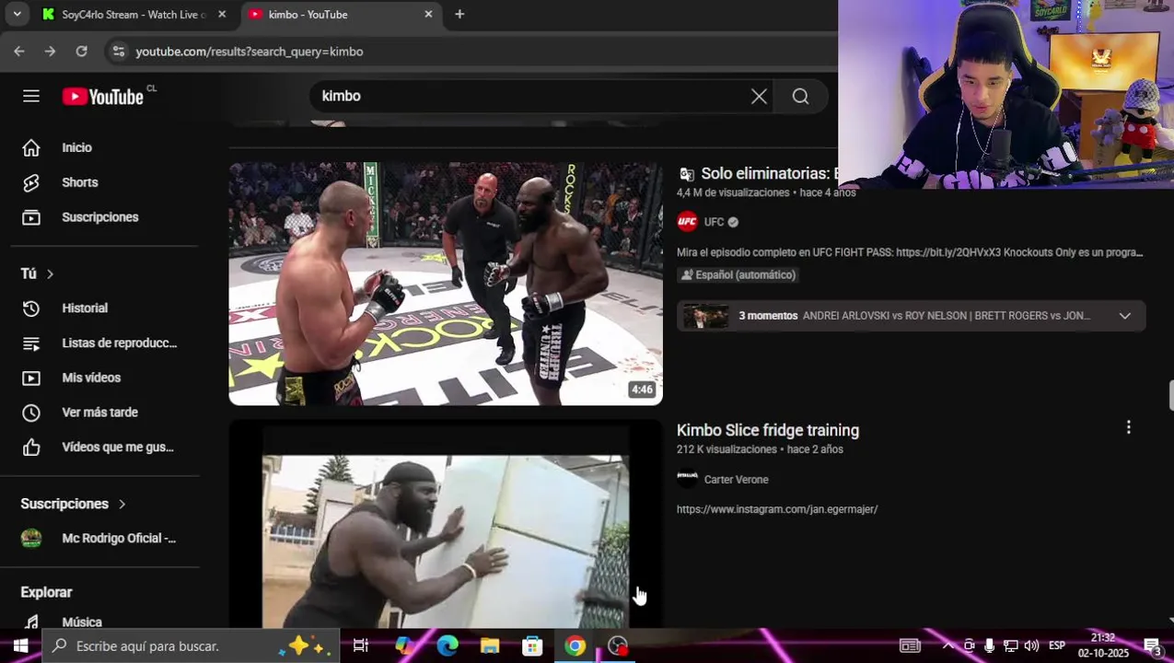1174x663 pixels.
Task: Click the instagram.com/jan.egermajer link text
Action: (x=777, y=509)
